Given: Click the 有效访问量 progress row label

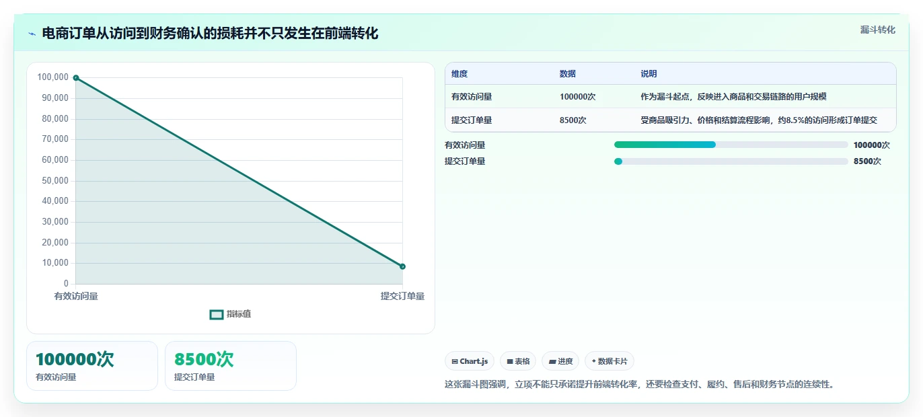Looking at the screenshot, I should 465,145.
